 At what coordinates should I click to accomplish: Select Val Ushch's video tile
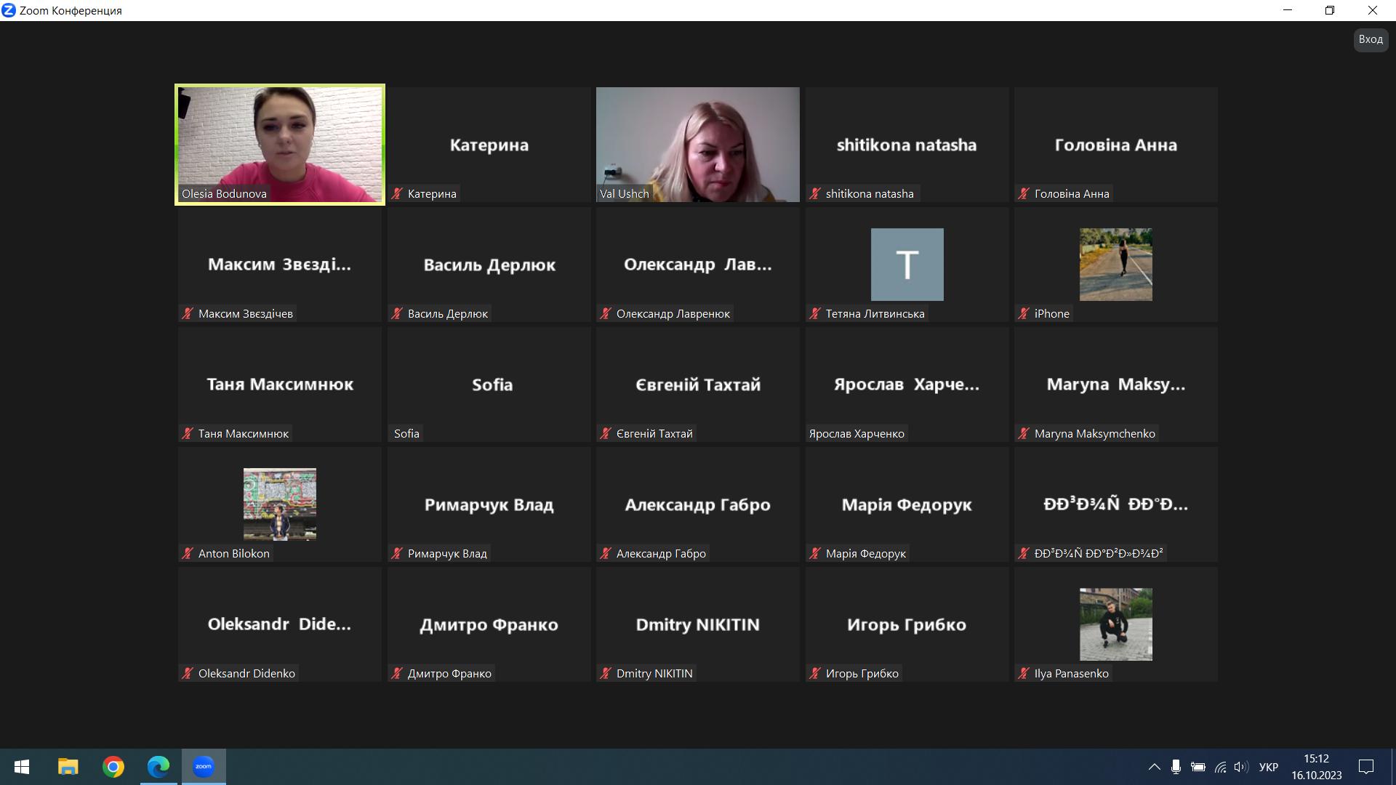[698, 145]
